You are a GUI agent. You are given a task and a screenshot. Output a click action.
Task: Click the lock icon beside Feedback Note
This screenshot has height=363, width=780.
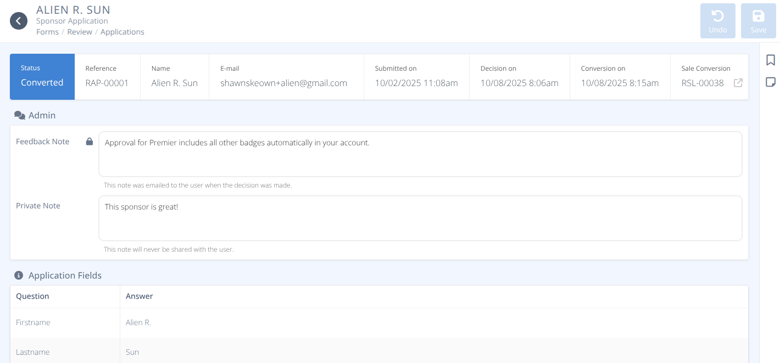tap(89, 141)
